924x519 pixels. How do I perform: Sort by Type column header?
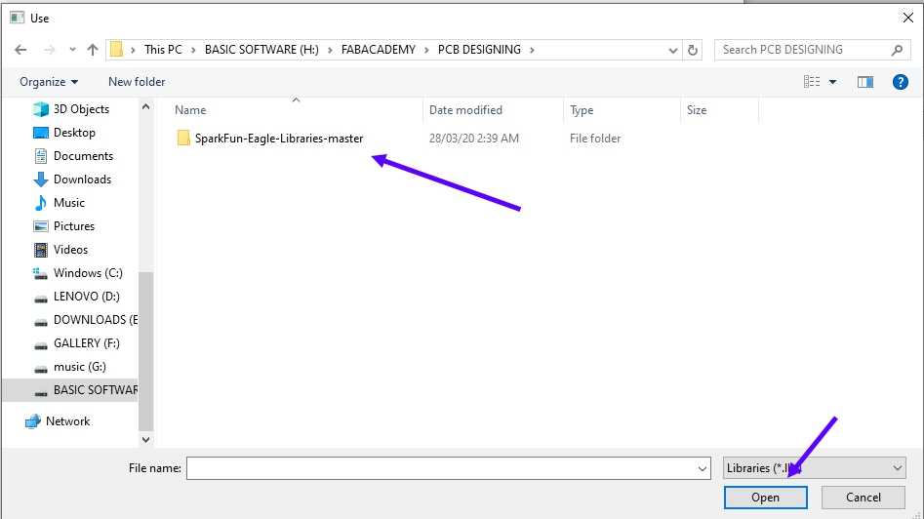[x=582, y=110]
